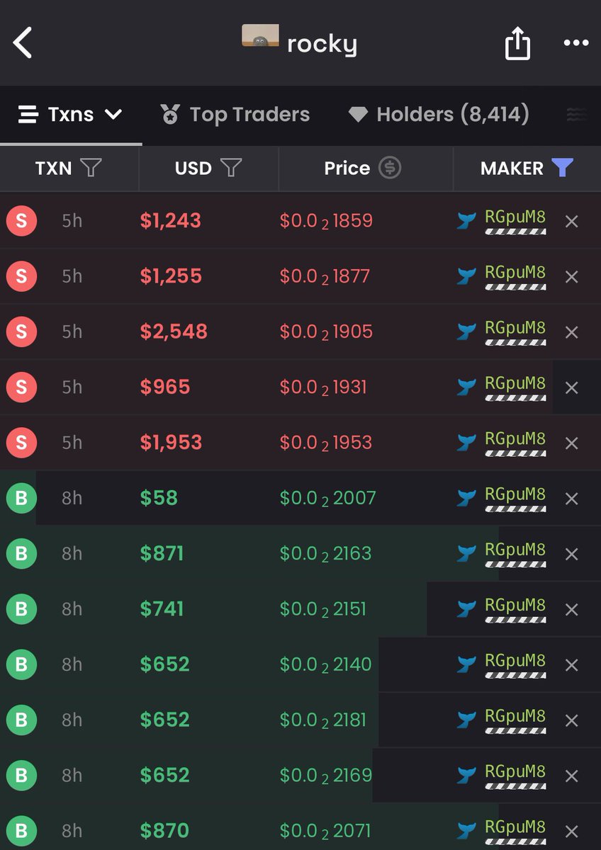
Task: Remove maker filter on $1,953 row
Action: pyautogui.click(x=572, y=443)
